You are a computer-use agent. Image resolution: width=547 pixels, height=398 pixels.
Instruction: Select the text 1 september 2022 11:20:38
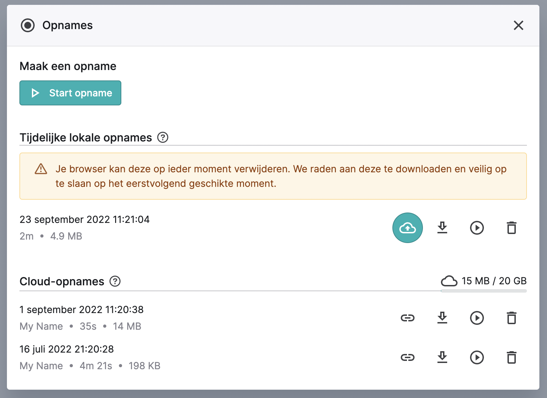click(x=81, y=310)
